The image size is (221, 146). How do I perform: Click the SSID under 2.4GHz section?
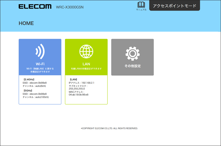[x=35, y=83]
